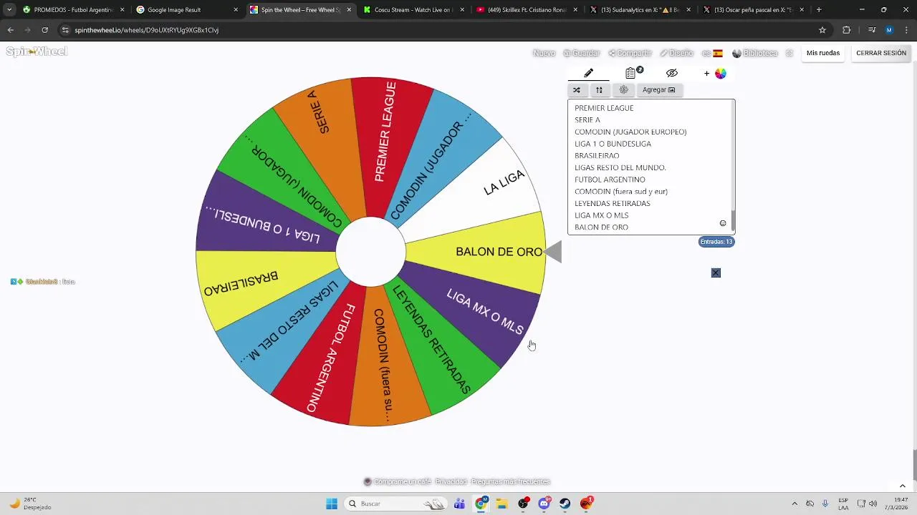This screenshot has width=917, height=515.
Task: Switch to the Oscar peña pascal tab
Action: (x=754, y=10)
